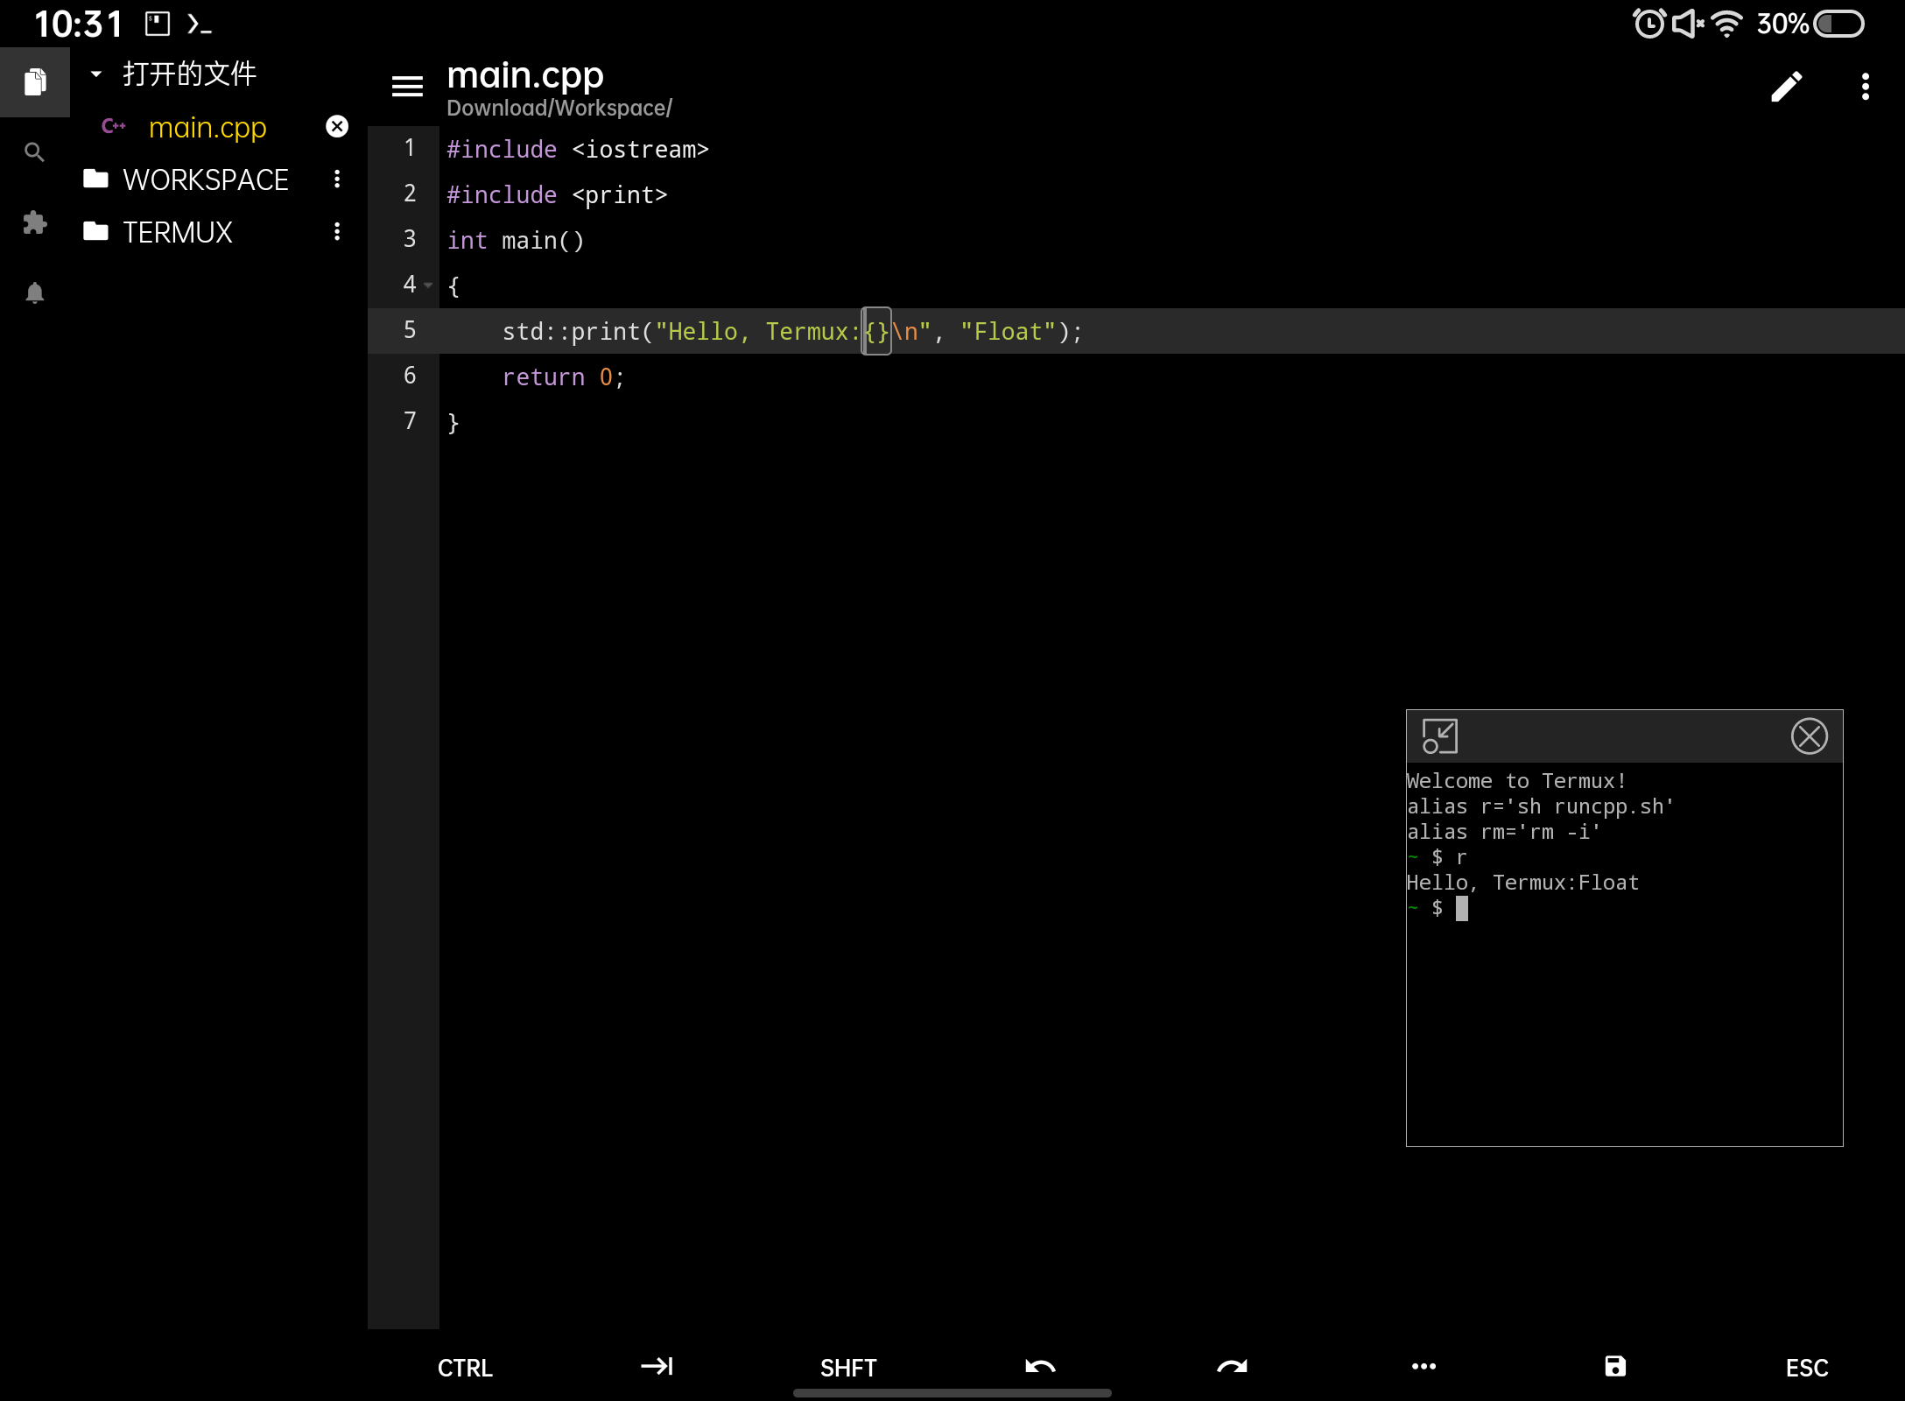1905x1401 pixels.
Task: Fold code block at line 4
Action: (428, 285)
